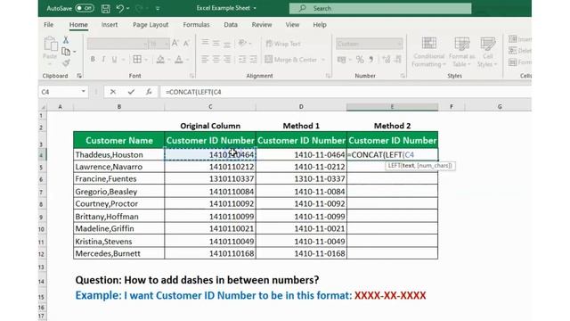This screenshot has height=321, width=570.
Task: Switch to the Insert tab
Action: 110,25
